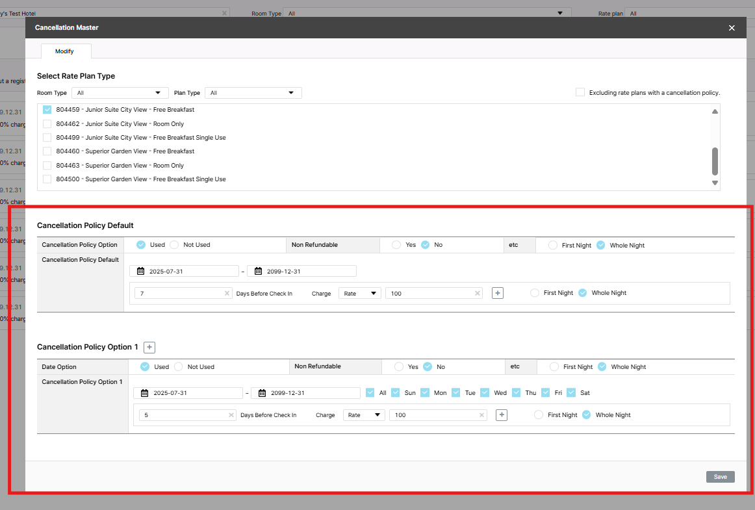Image resolution: width=755 pixels, height=510 pixels.
Task: Expand the Rate charge type dropdown in Default
Action: point(359,294)
